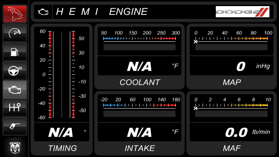Select the COOLANT temperature gauge bar

pyautogui.click(x=139, y=47)
